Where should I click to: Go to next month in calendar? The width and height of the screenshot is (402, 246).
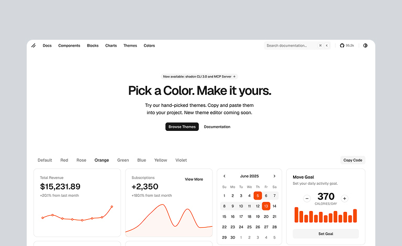[274, 176]
